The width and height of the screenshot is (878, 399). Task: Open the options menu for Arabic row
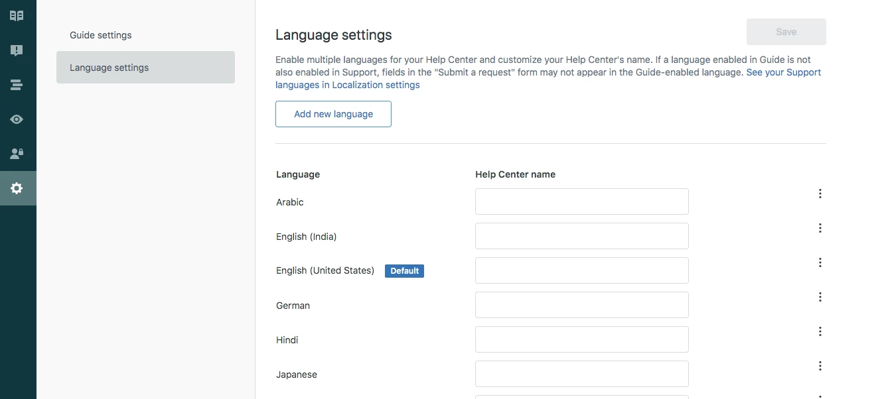pyautogui.click(x=820, y=194)
